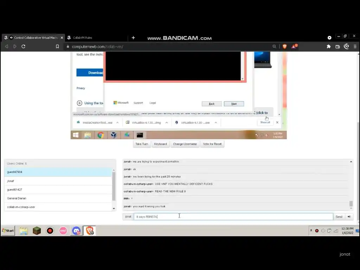Open a new browser tab
This screenshot has height=270, width=360.
click(x=133, y=38)
